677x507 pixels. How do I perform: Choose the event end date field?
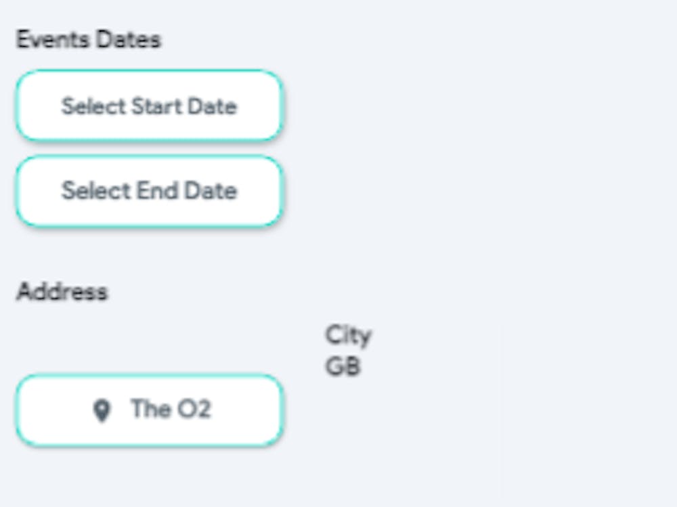pyautogui.click(x=149, y=191)
